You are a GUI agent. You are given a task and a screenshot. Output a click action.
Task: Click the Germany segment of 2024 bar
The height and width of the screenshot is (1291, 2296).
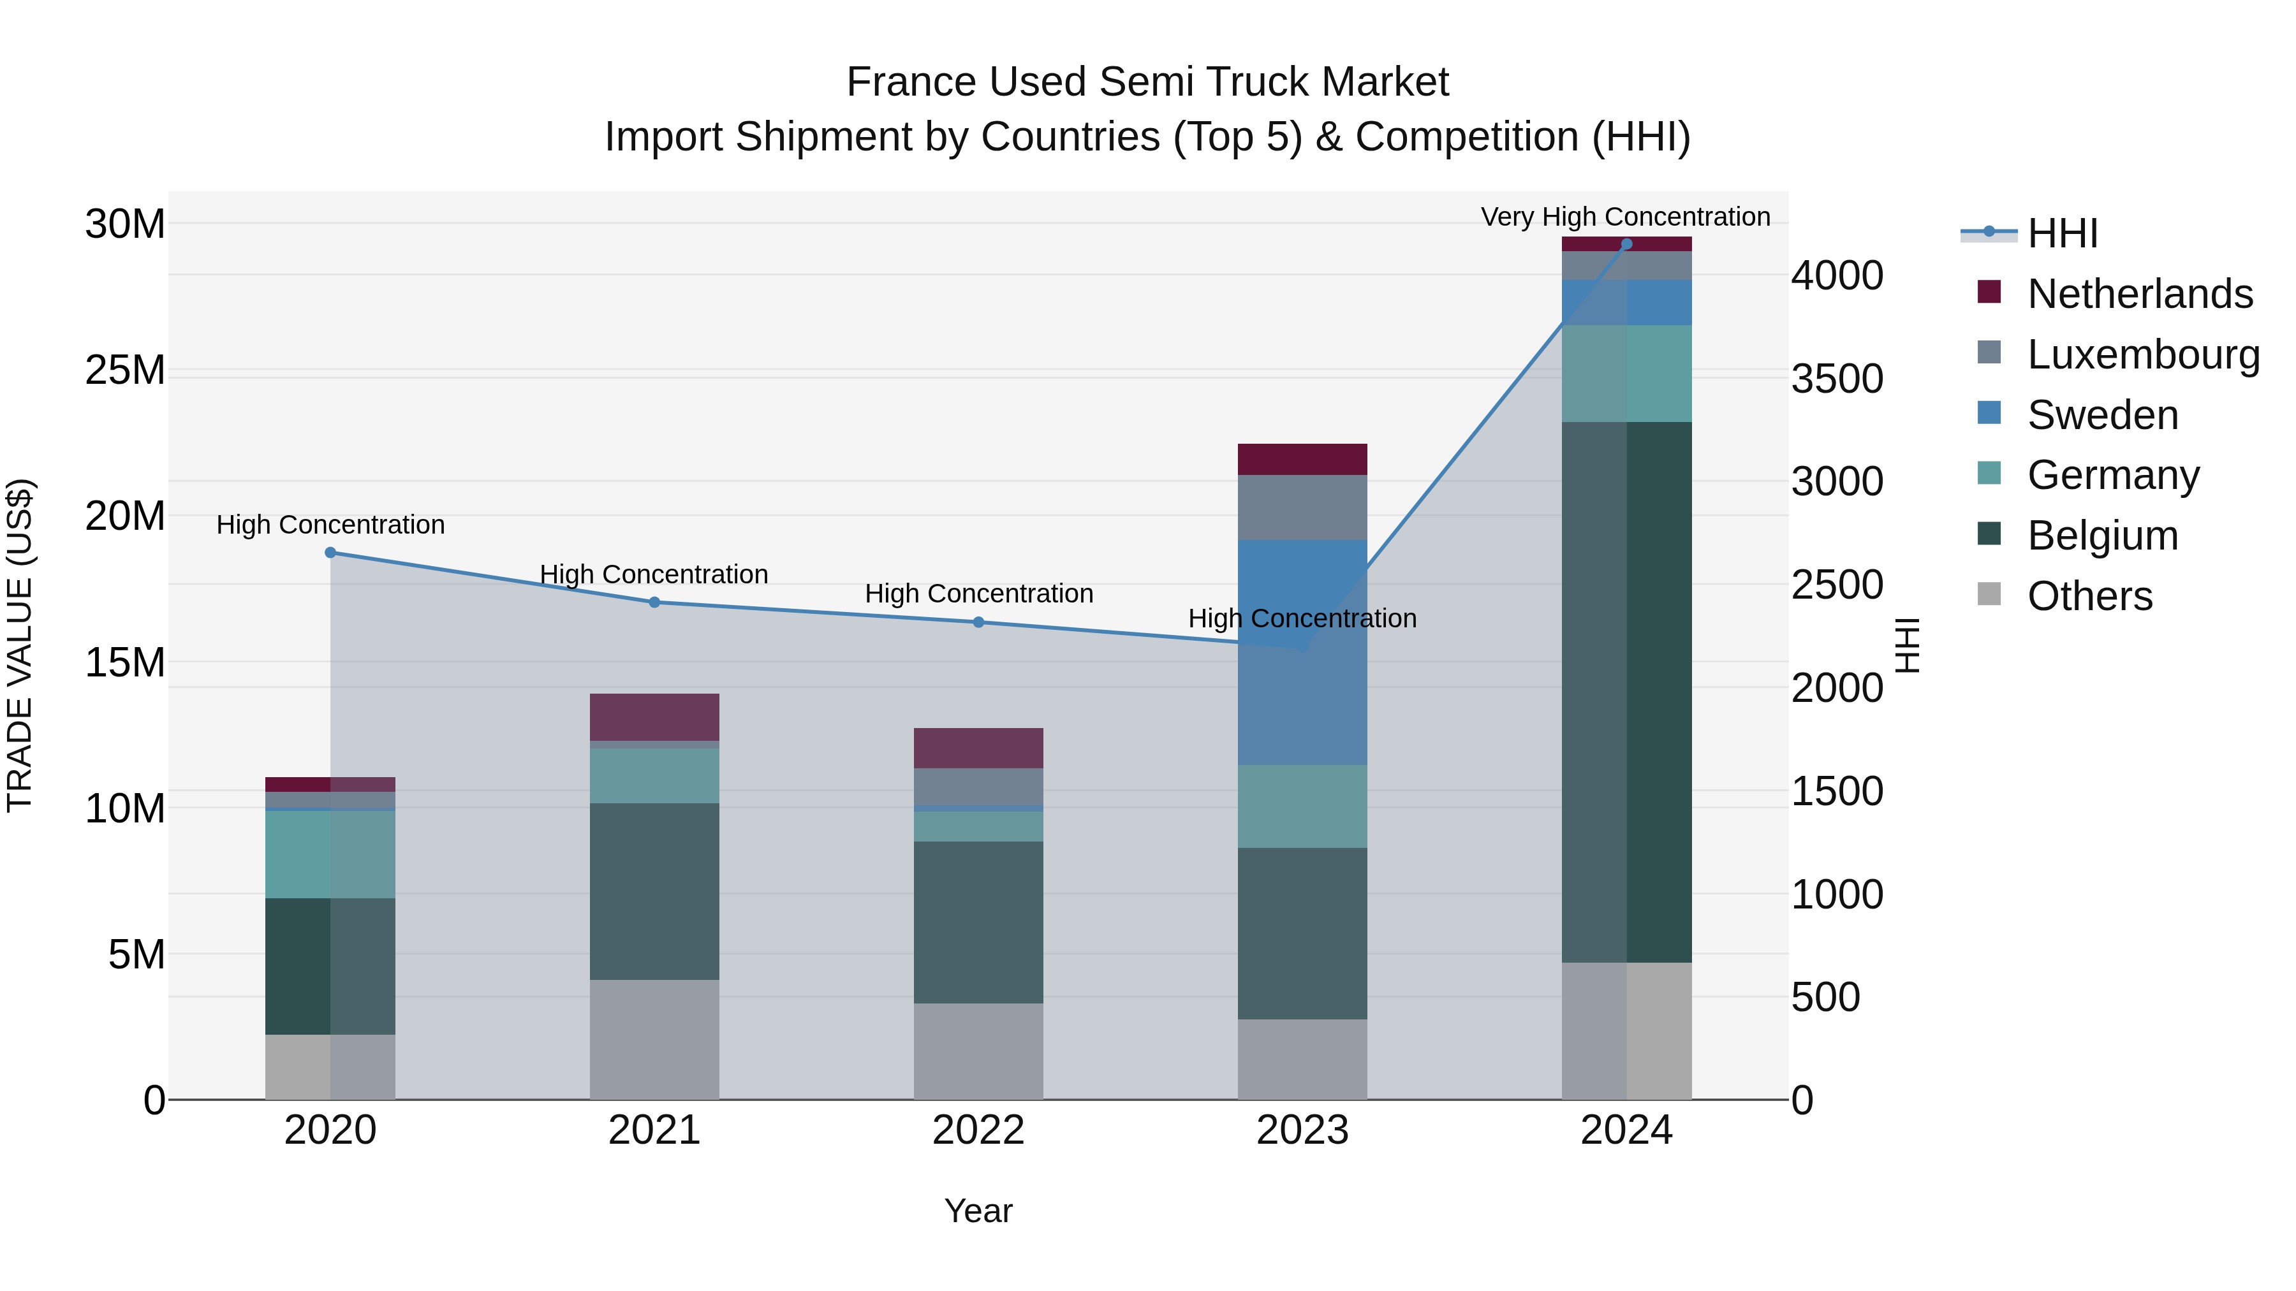point(1626,374)
